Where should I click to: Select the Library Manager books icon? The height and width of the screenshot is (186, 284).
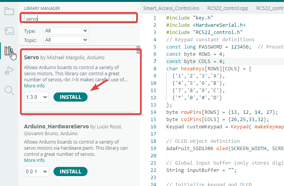9,51
